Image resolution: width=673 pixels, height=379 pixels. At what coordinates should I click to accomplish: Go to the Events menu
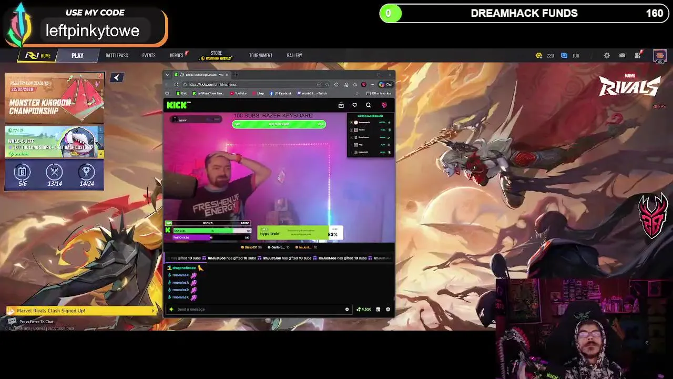coord(149,55)
